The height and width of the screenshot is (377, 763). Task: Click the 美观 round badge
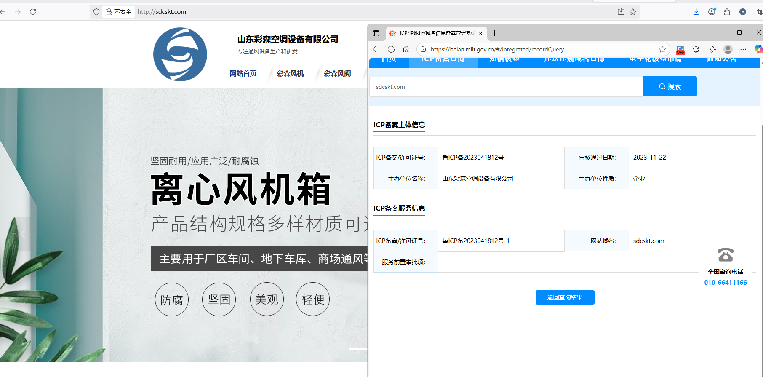tap(267, 299)
